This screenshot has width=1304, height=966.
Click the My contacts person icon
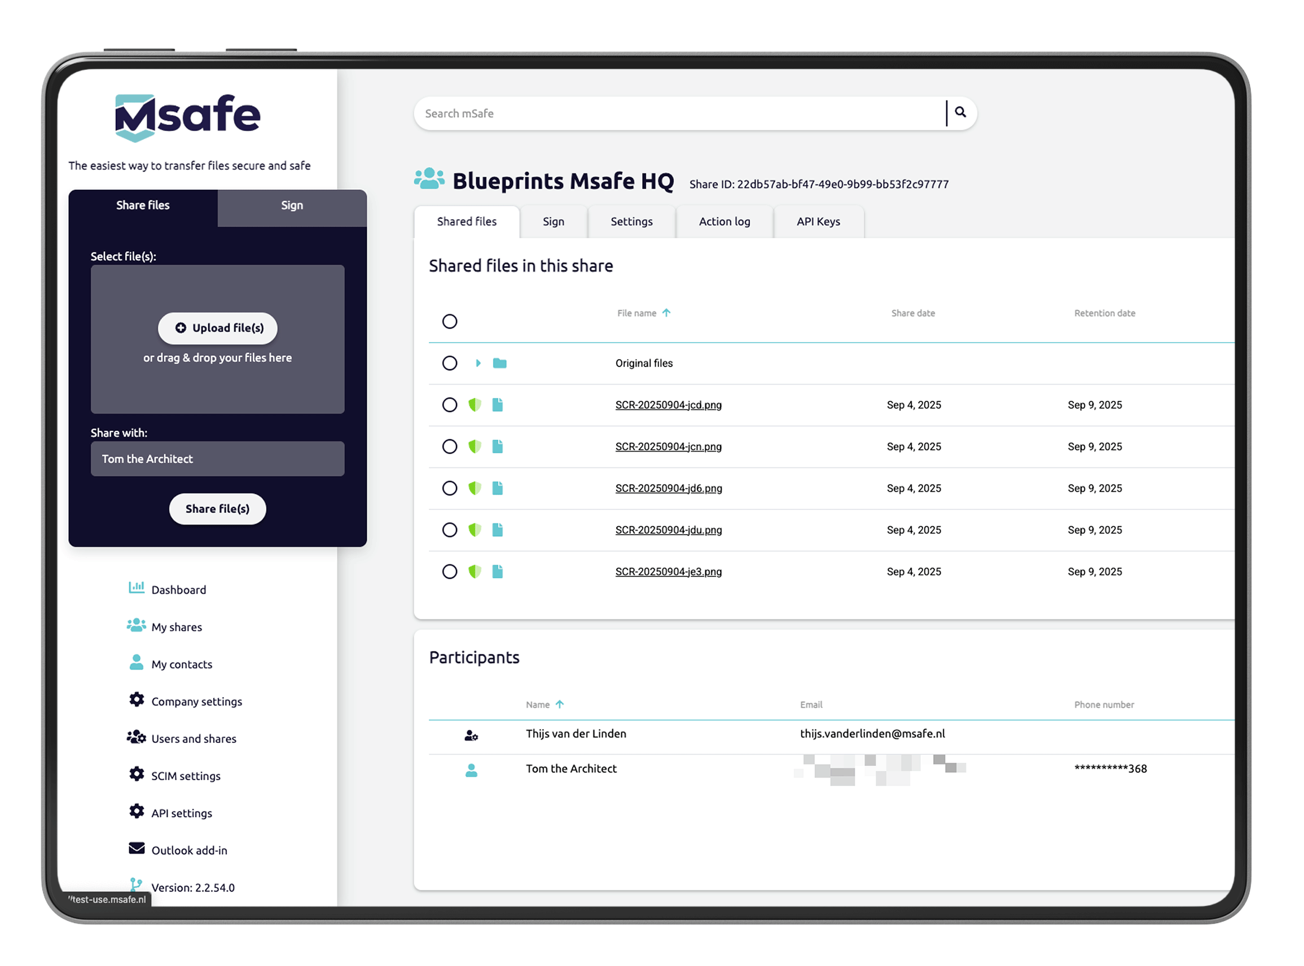coord(136,662)
